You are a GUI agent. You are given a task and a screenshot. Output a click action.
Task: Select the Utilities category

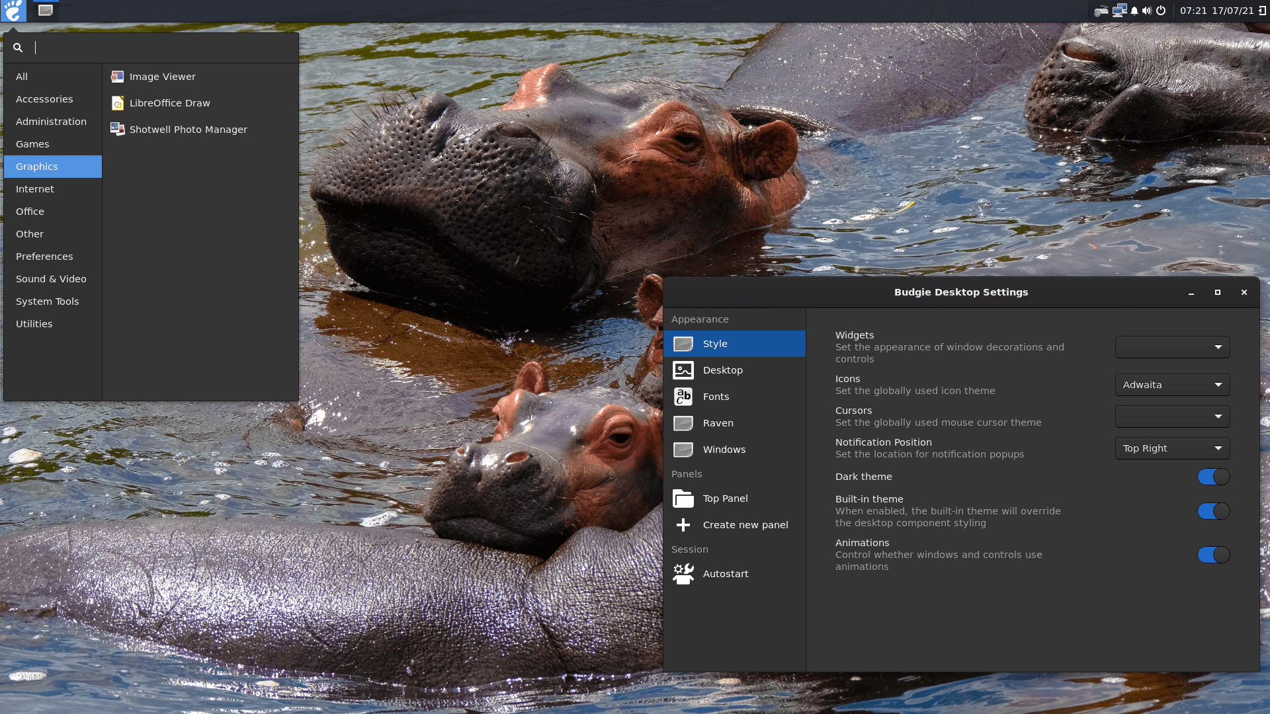click(x=53, y=324)
